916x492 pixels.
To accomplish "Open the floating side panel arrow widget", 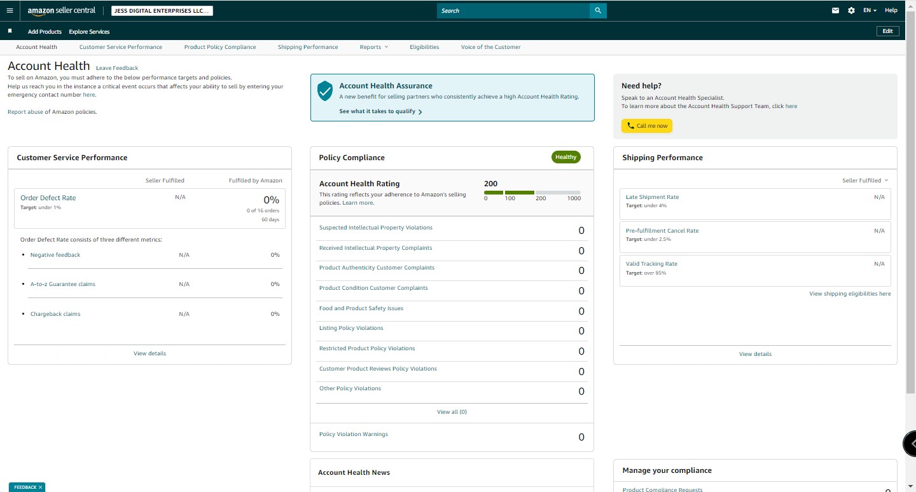I will coord(911,443).
